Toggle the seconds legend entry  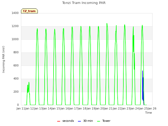[65, 121]
